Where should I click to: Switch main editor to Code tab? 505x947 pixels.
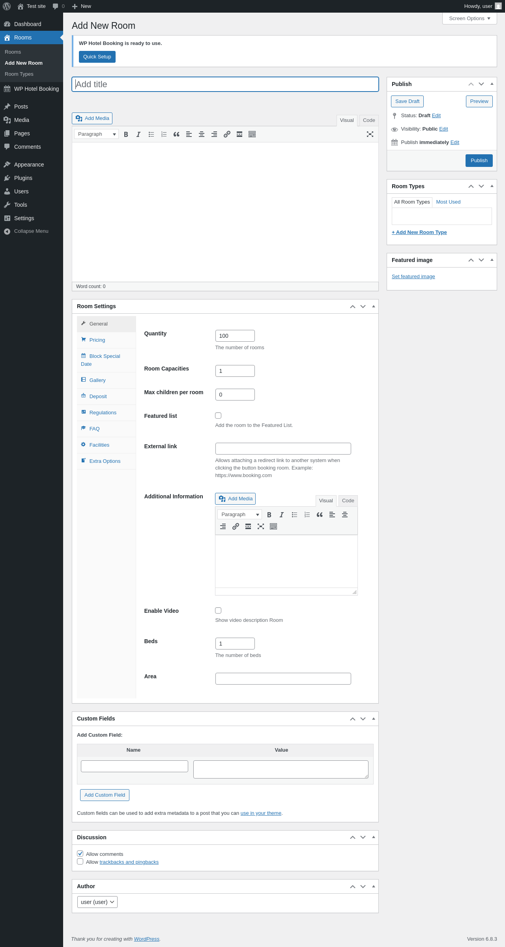pyautogui.click(x=368, y=120)
